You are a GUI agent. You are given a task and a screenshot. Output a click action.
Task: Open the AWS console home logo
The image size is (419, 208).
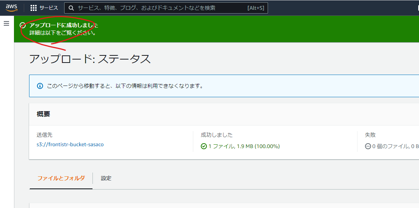[x=12, y=8]
